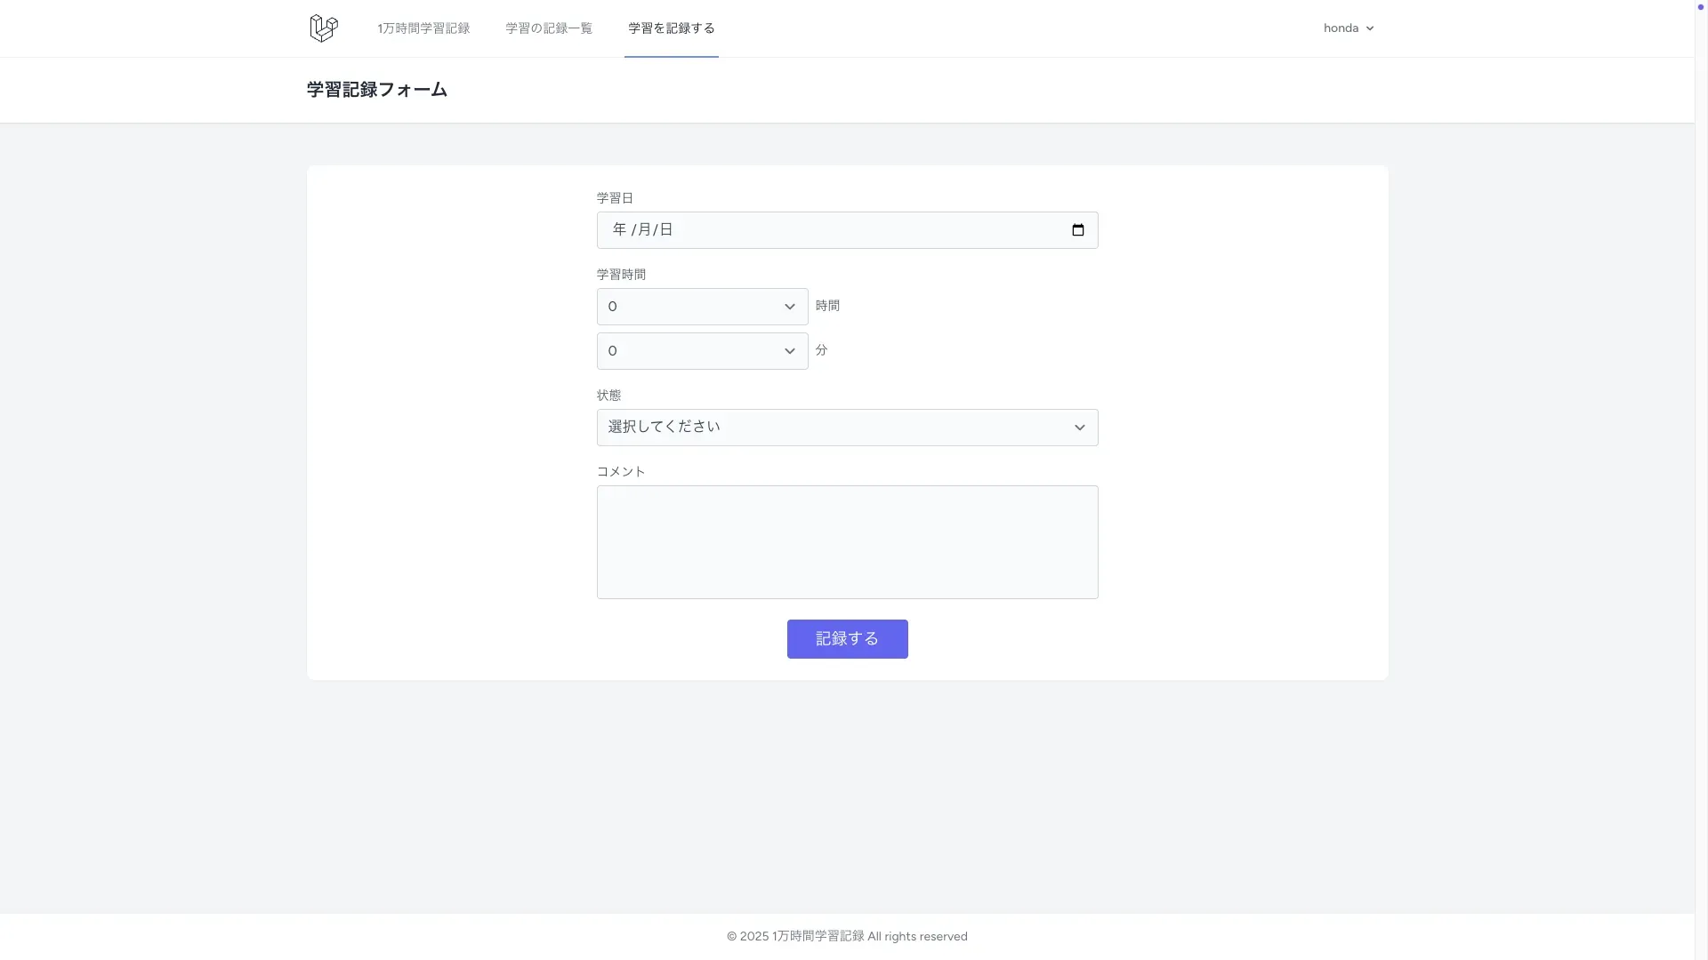The image size is (1708, 960).
Task: Click the 月 month segment of date
Action: [x=645, y=230]
